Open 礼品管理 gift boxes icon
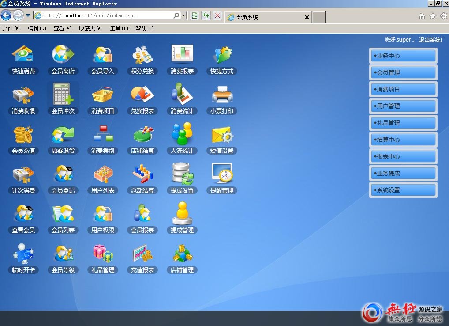This screenshot has height=326, width=449. [102, 258]
